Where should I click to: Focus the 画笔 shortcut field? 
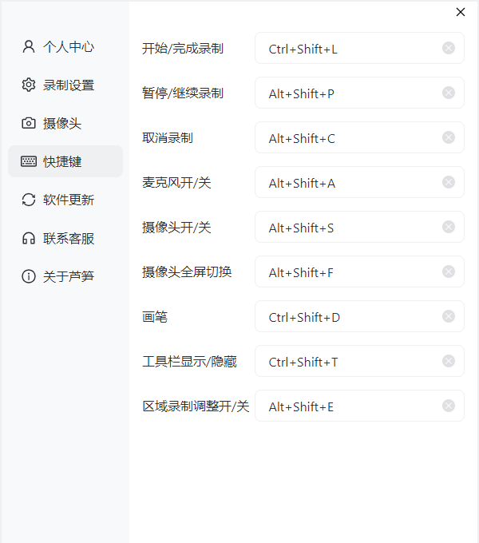pos(359,316)
